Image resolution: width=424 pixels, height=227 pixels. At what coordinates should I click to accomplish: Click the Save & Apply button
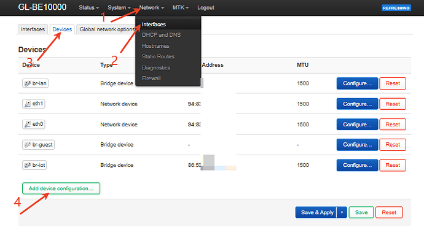[x=316, y=213]
